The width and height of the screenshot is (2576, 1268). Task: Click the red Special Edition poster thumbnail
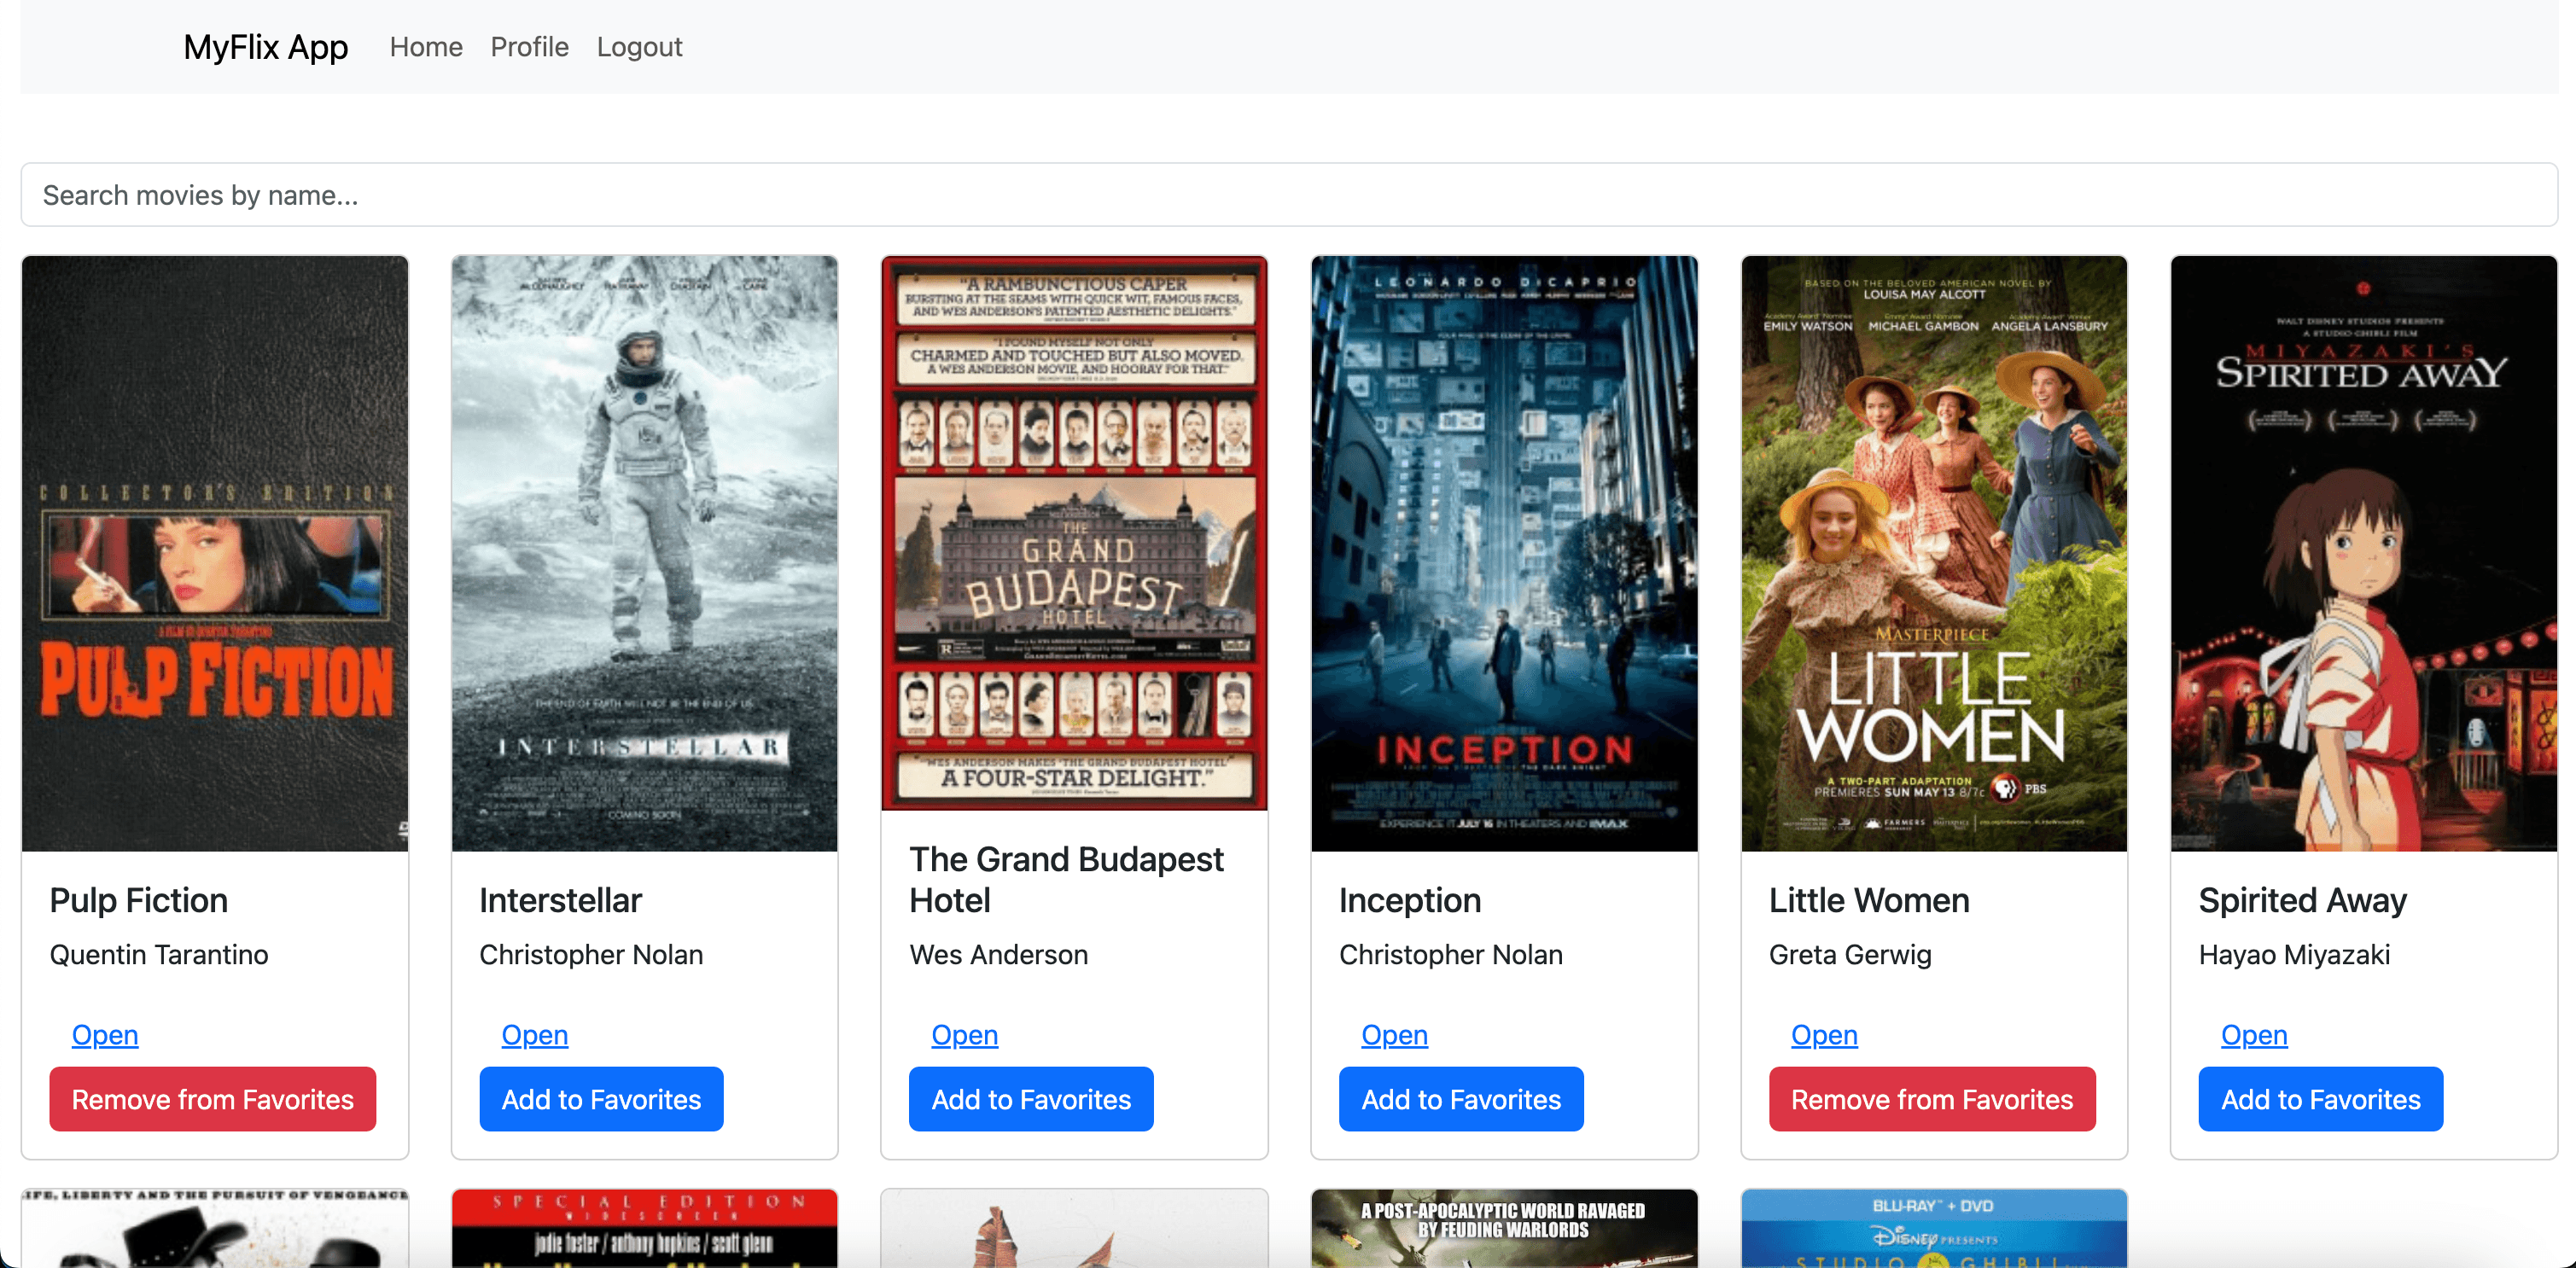644,1228
